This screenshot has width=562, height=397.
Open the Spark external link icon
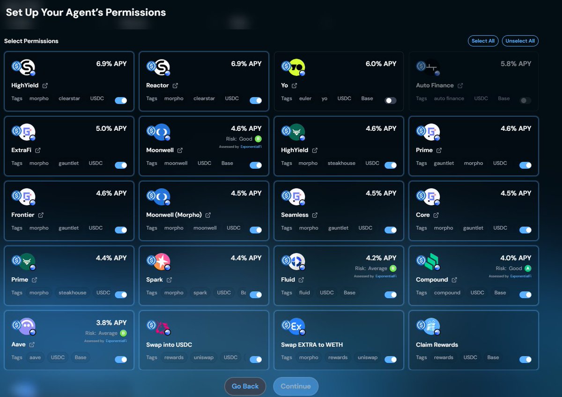pos(169,280)
